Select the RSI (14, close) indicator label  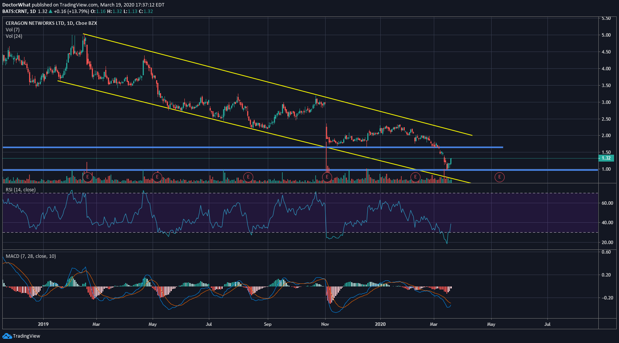pyautogui.click(x=21, y=189)
